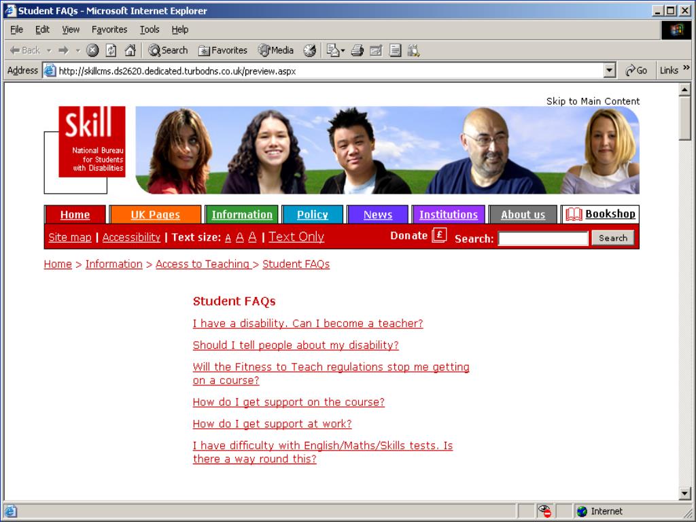Switch to the Text Only version
The width and height of the screenshot is (696, 522).
pos(296,237)
